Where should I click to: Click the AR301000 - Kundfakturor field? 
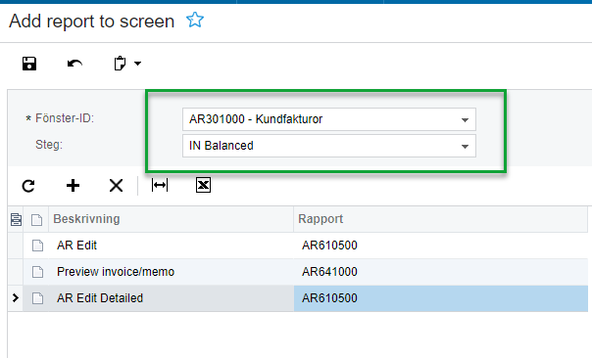329,119
